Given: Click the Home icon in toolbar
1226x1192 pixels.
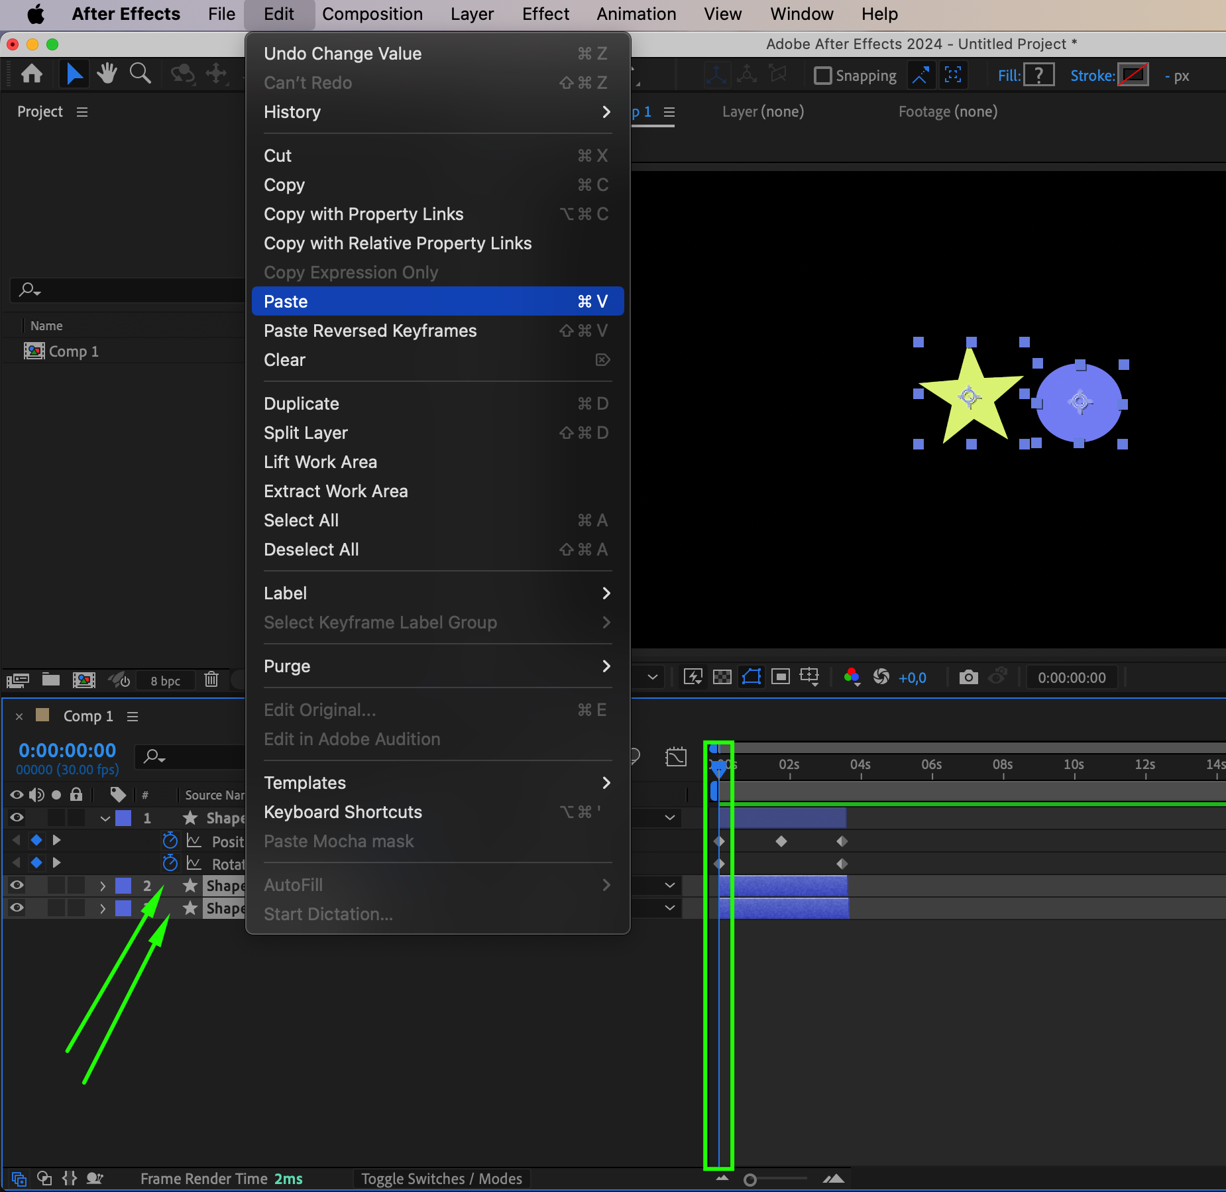Looking at the screenshot, I should point(32,74).
